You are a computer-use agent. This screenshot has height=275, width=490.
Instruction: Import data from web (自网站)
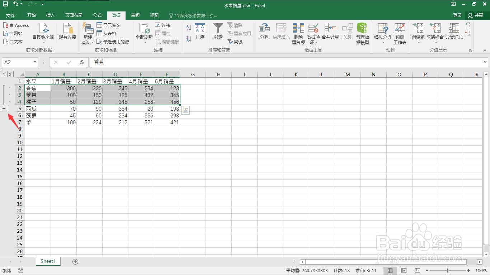pos(13,34)
